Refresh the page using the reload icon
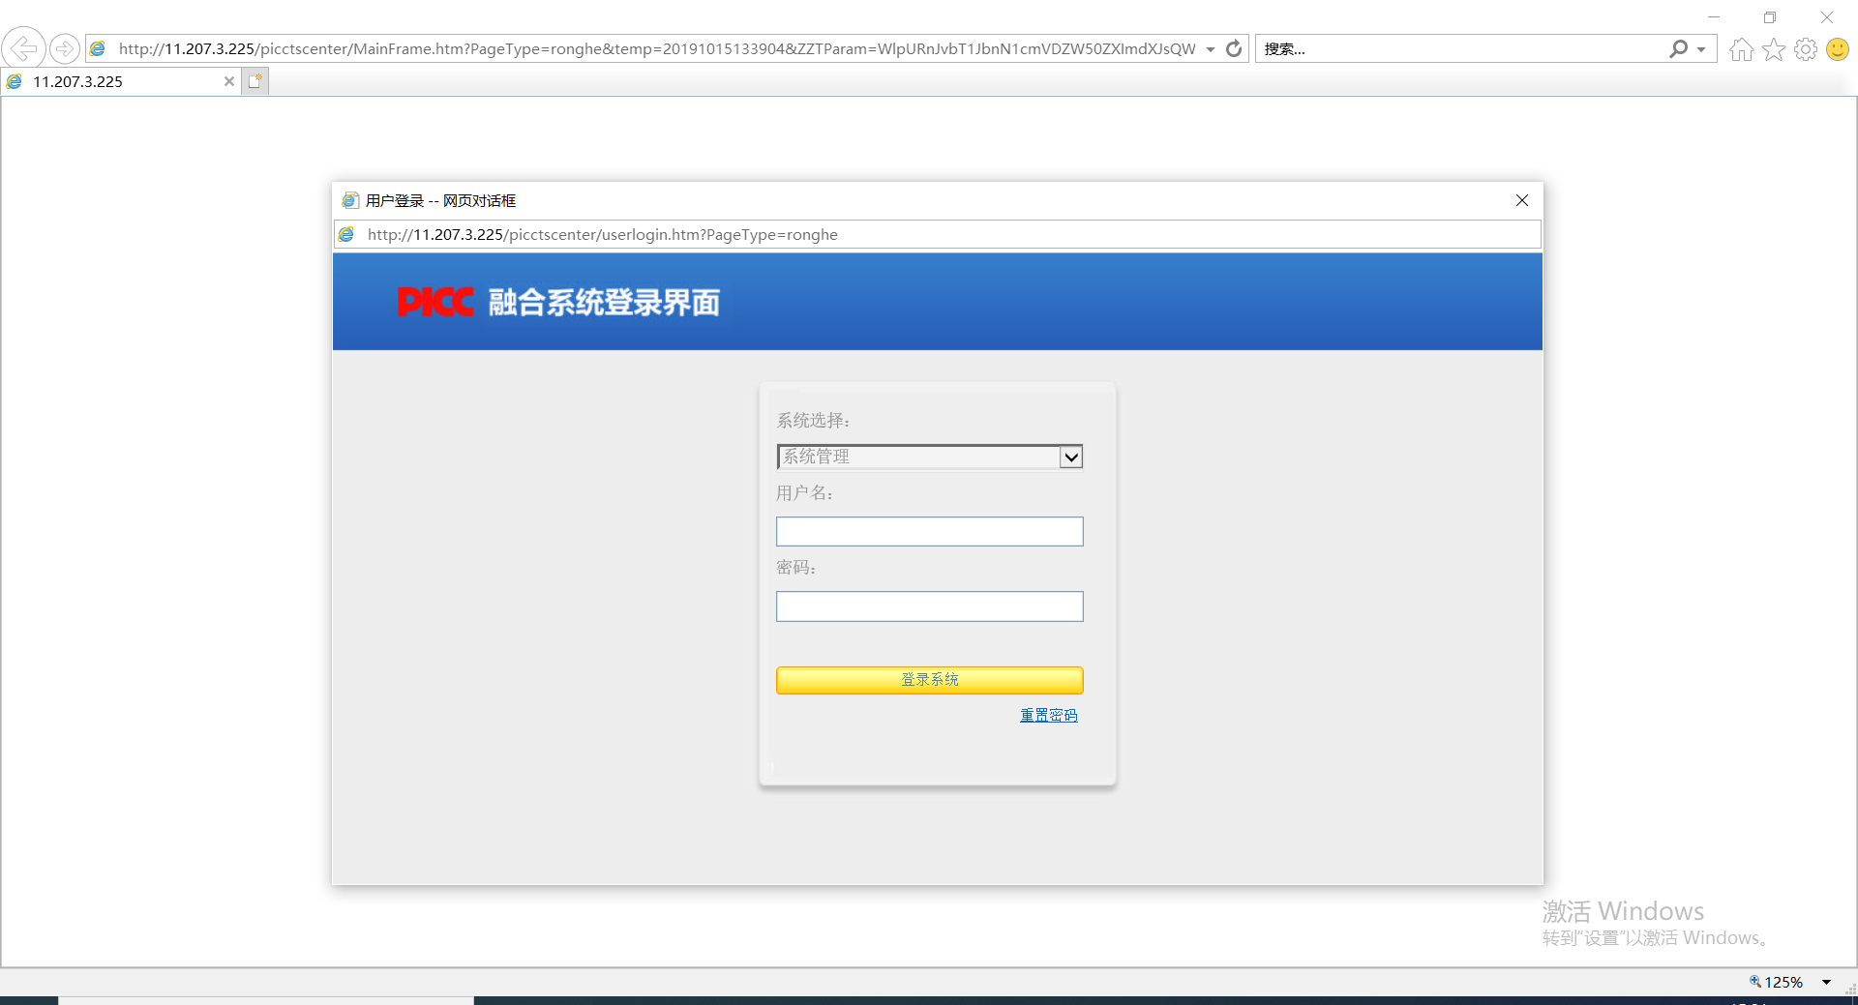Screen dimensions: 1858x1005 coord(1234,48)
